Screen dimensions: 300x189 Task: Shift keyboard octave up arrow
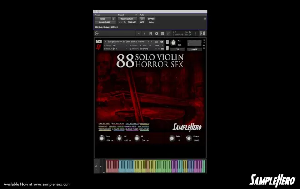point(96,163)
